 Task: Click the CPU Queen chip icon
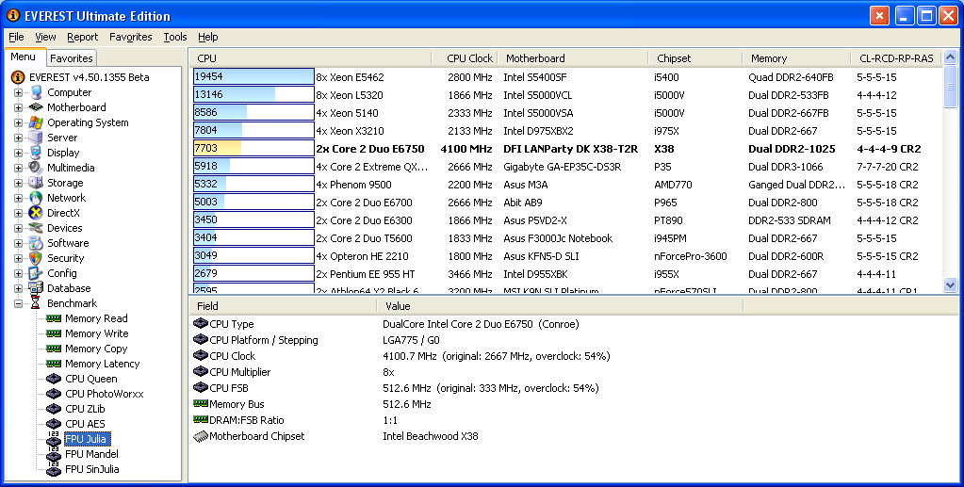[x=54, y=379]
